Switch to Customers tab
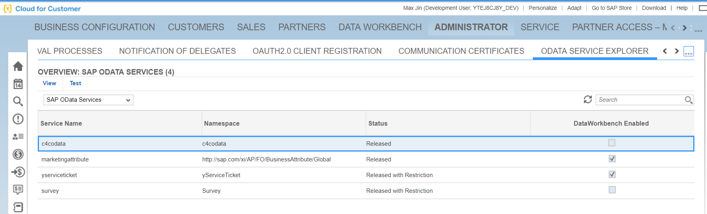Screen dimensions: 707x214 196,27
